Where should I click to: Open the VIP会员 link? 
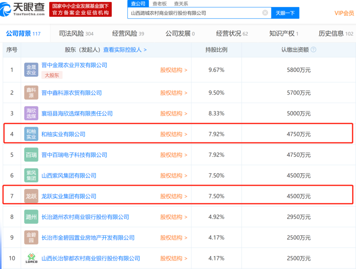tap(344, 13)
